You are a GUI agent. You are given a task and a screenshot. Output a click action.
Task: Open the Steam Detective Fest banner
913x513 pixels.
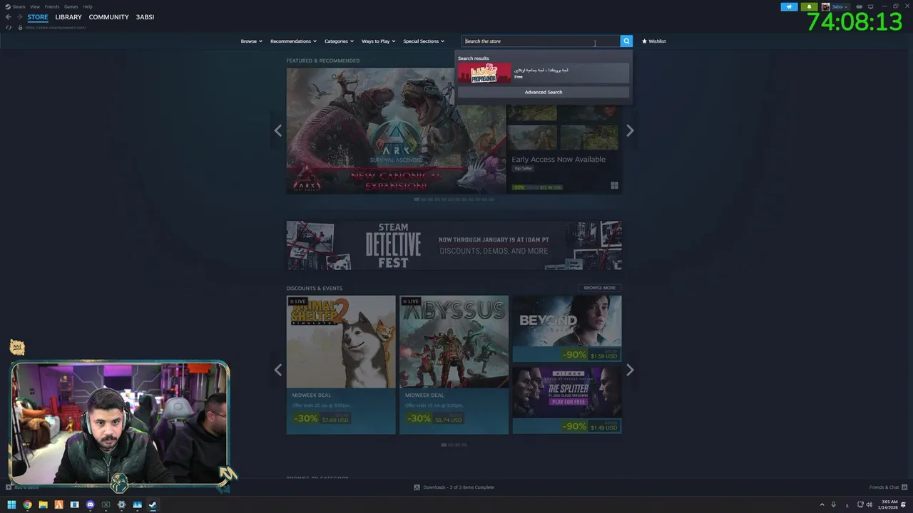coord(454,245)
